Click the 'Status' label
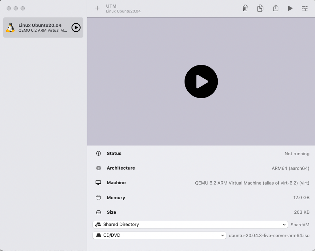This screenshot has width=315, height=251. [x=114, y=154]
